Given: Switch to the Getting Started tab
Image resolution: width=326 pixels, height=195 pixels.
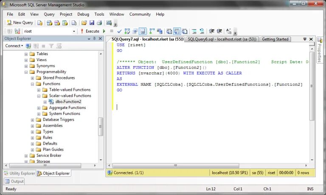Looking at the screenshot, I should 275,39.
